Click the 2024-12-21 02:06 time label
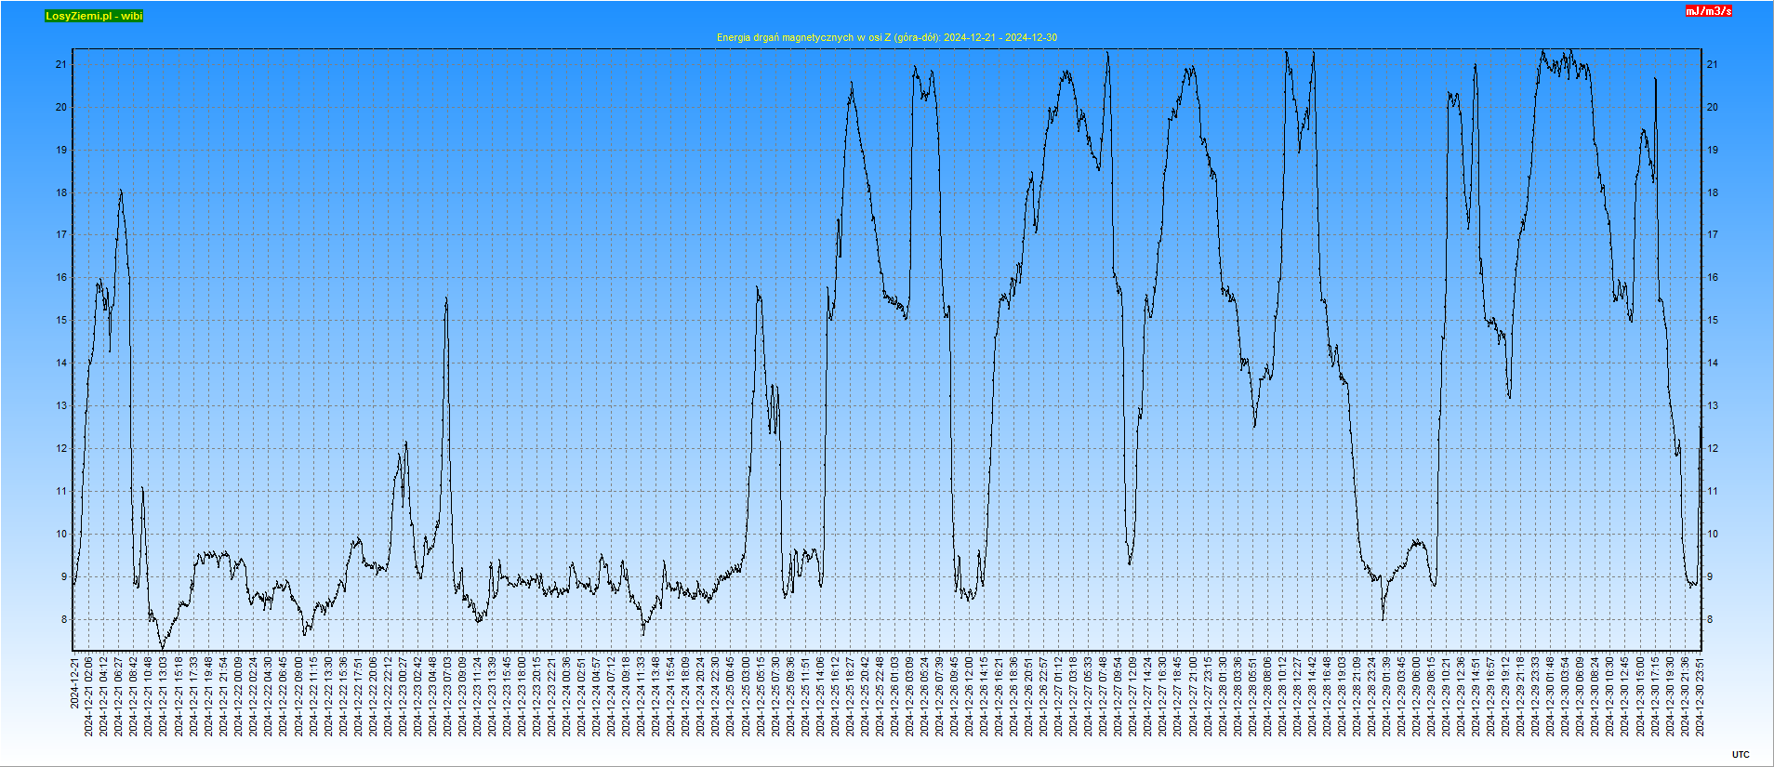 click(x=89, y=696)
